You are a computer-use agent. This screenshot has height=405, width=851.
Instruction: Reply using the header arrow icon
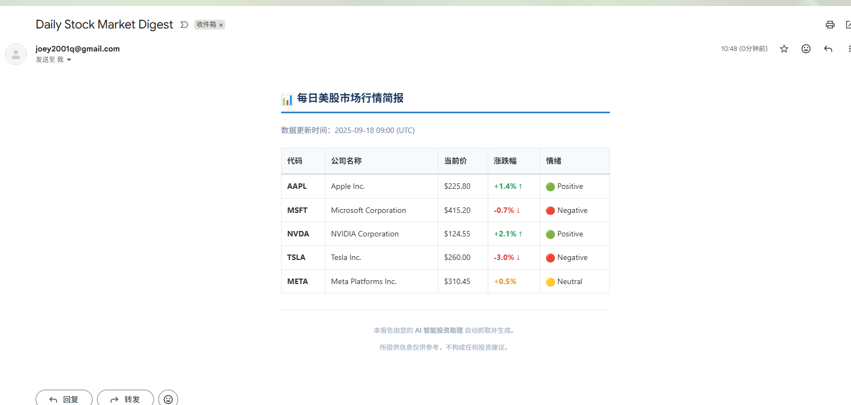coord(828,49)
